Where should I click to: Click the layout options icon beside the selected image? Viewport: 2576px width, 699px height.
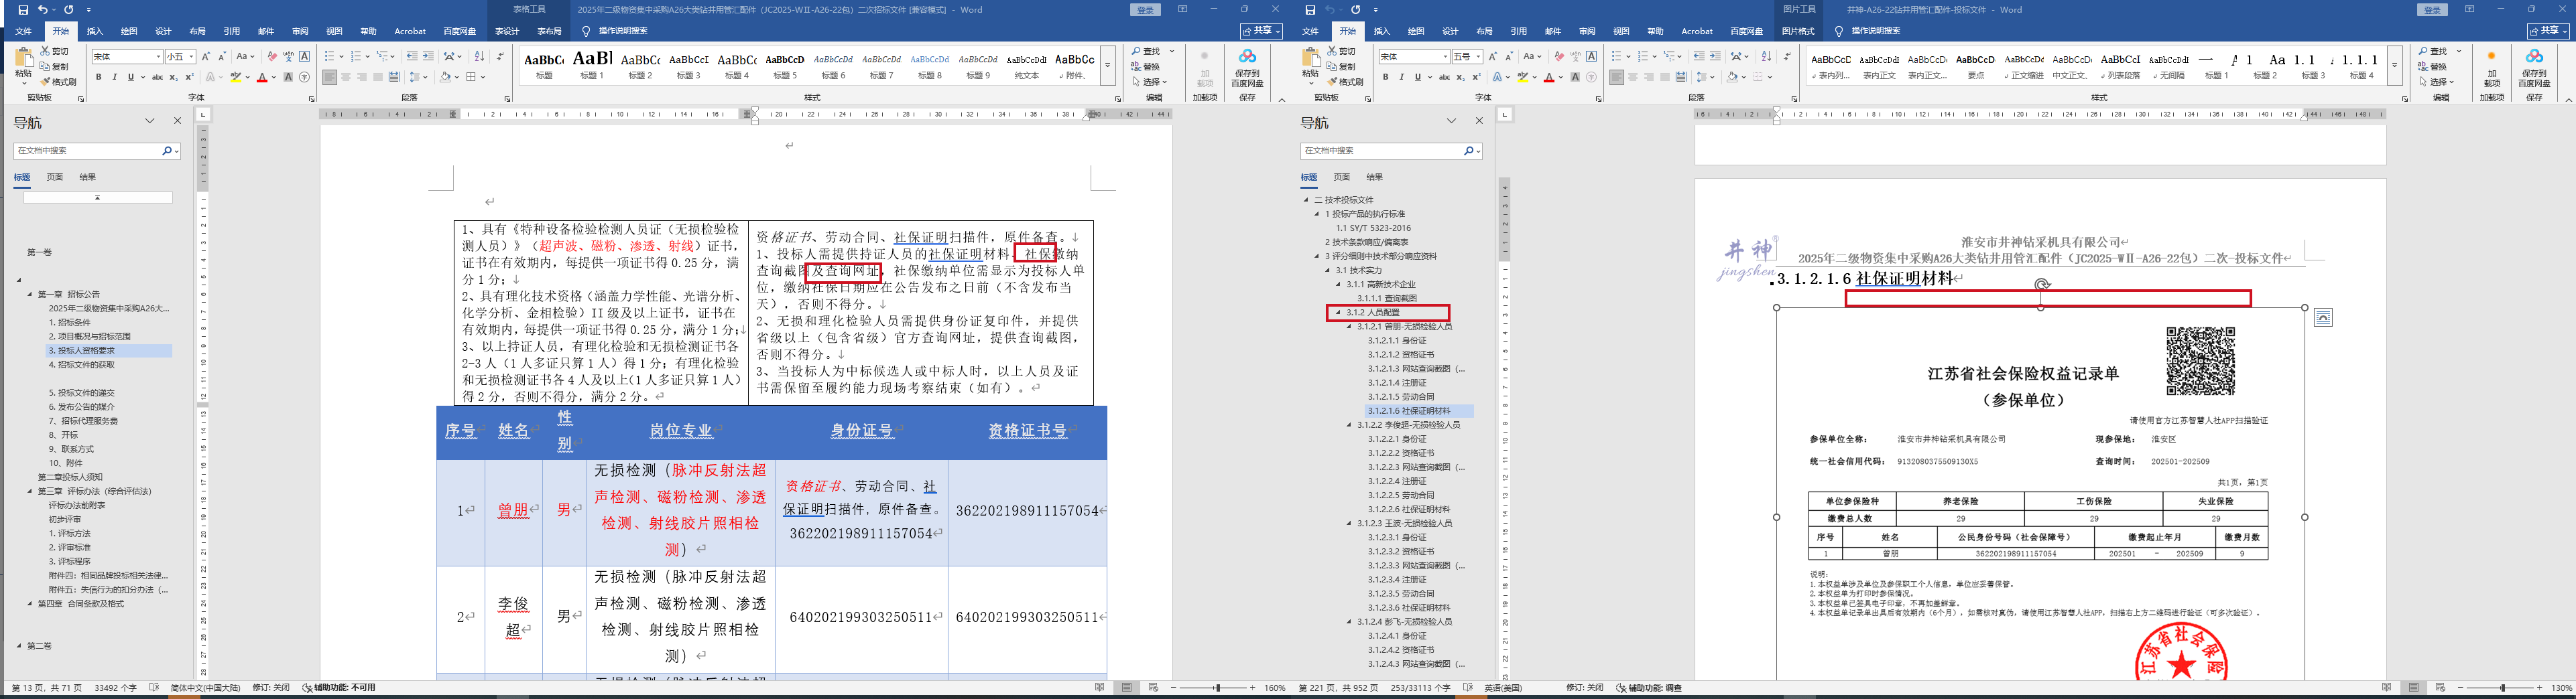click(x=2323, y=317)
